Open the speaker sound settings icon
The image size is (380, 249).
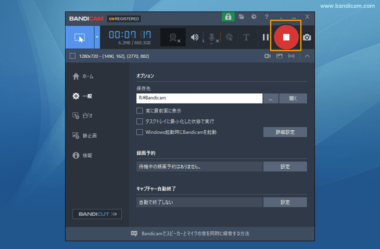195,38
